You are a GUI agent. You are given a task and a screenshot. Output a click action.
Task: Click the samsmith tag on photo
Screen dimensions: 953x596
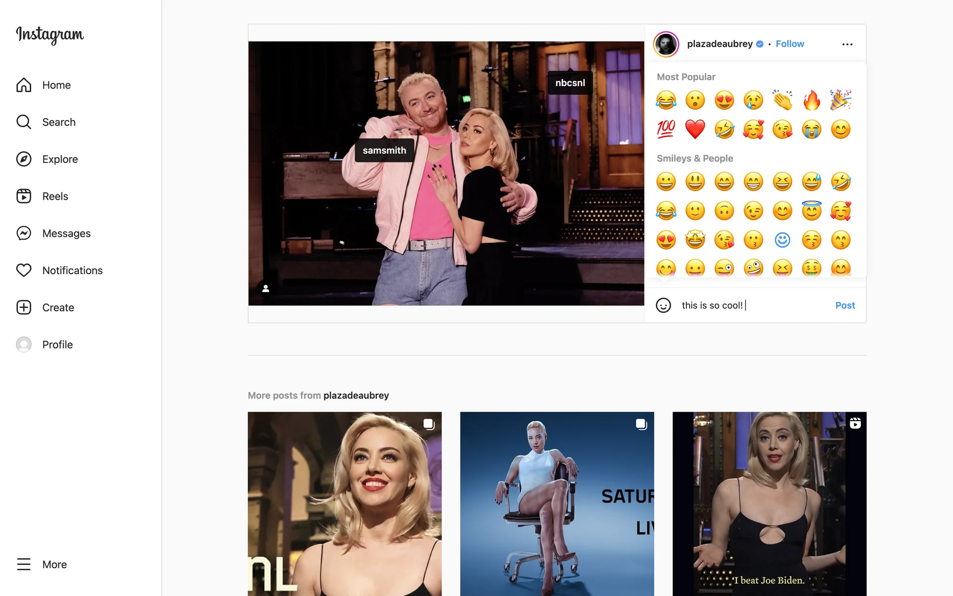coord(384,150)
